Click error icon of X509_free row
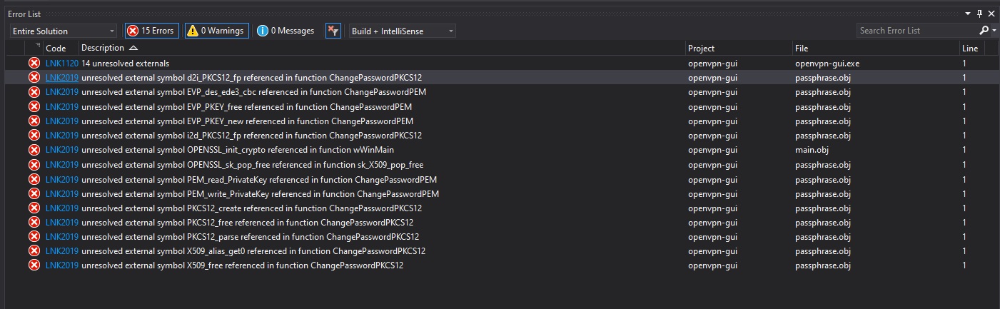The height and width of the screenshot is (309, 1000). point(34,265)
